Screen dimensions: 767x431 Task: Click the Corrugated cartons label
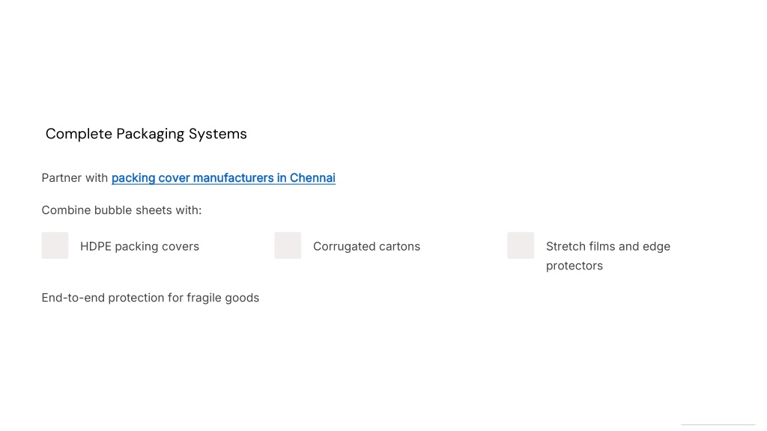pos(366,246)
